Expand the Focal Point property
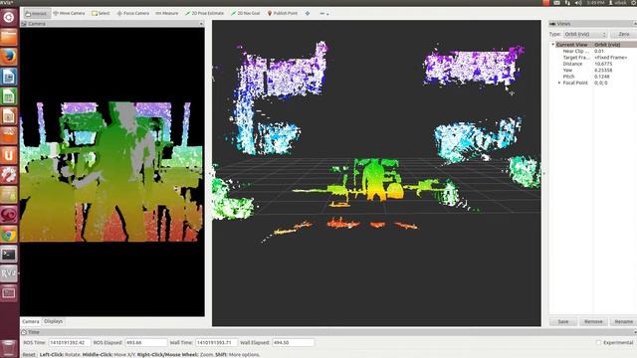This screenshot has width=637, height=358. coord(559,83)
